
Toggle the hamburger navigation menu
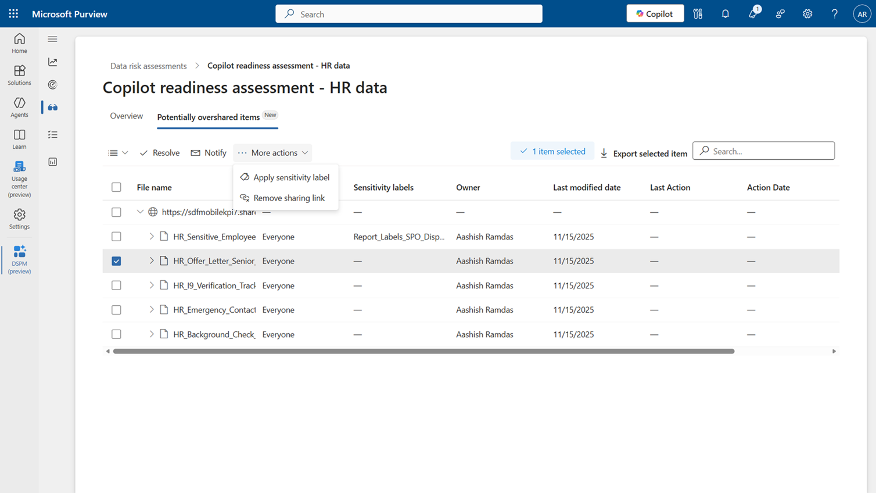tap(52, 39)
